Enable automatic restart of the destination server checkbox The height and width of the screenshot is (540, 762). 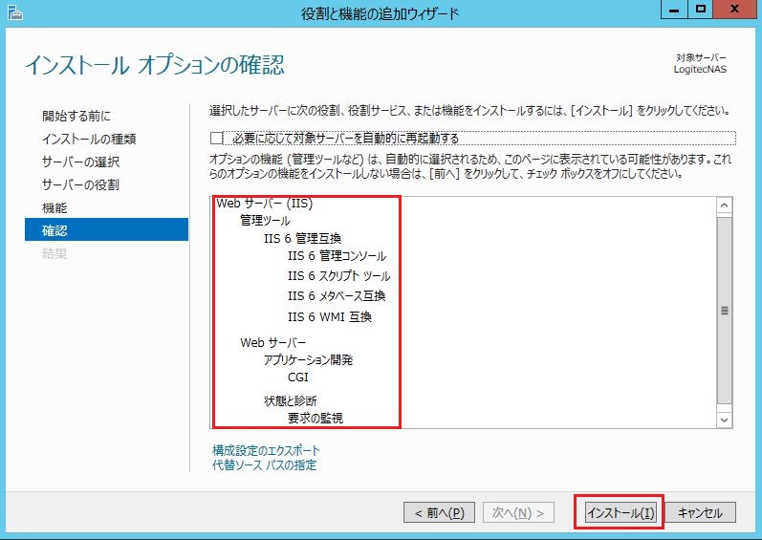[216, 139]
